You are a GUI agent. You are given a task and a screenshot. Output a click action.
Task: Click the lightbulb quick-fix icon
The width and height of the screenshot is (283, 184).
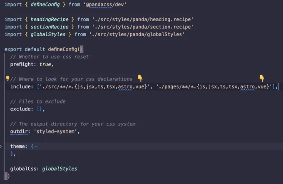pos(7,78)
